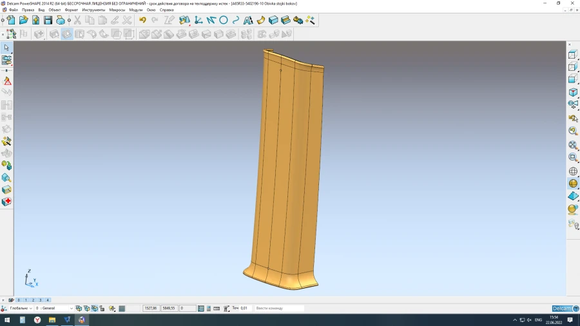Click the Save floppy disk icon
This screenshot has width=580, height=326.
point(48,20)
